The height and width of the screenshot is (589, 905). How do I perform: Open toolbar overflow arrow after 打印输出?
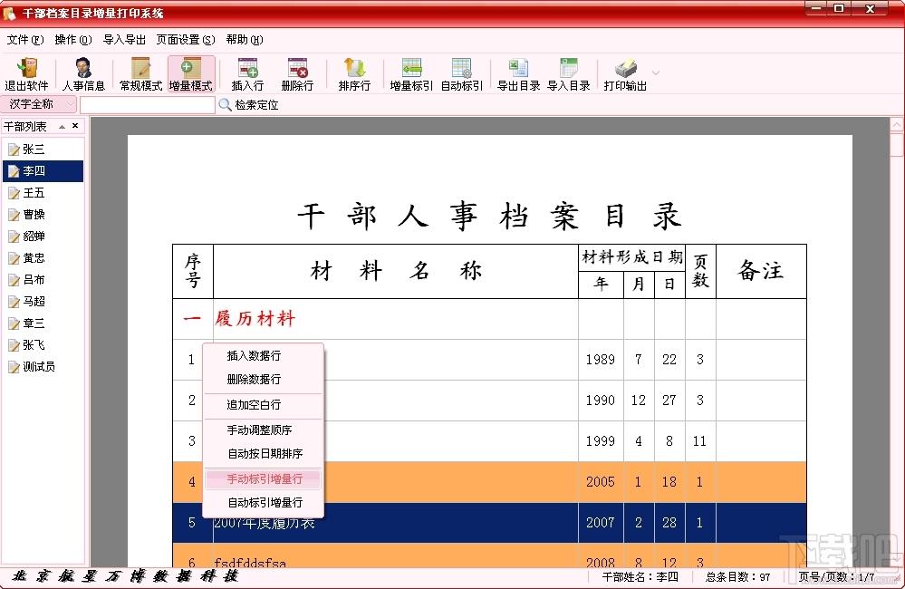click(656, 72)
